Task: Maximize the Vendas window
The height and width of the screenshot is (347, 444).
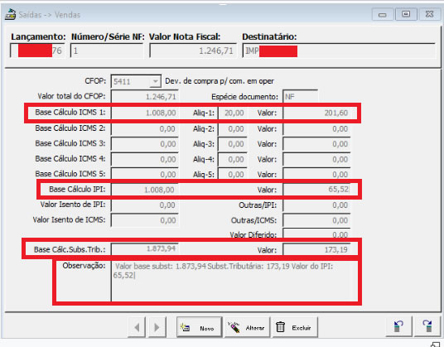Action: (406, 14)
